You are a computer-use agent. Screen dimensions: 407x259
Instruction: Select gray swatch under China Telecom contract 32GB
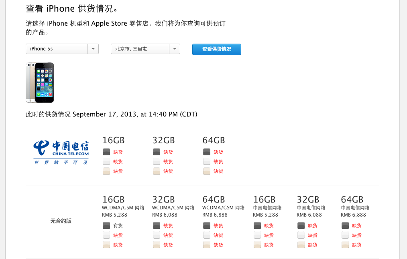pos(157,152)
